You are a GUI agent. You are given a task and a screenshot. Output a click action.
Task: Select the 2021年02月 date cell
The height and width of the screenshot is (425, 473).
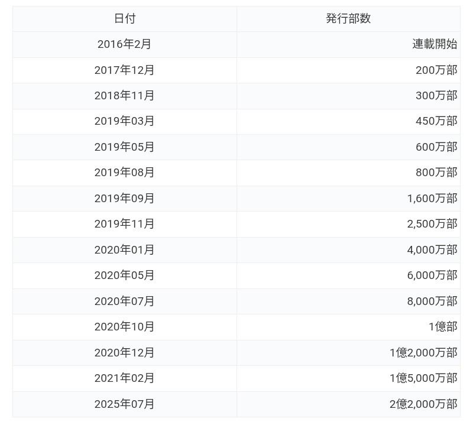[x=124, y=378]
